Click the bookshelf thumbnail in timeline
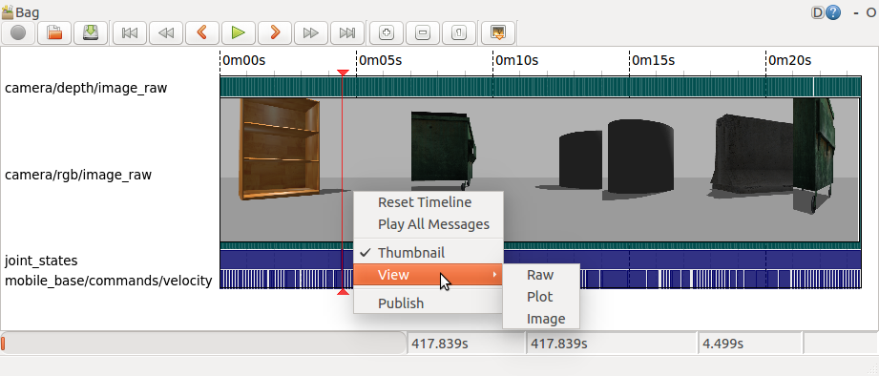Viewport: 879px width, 376px height. click(280, 149)
